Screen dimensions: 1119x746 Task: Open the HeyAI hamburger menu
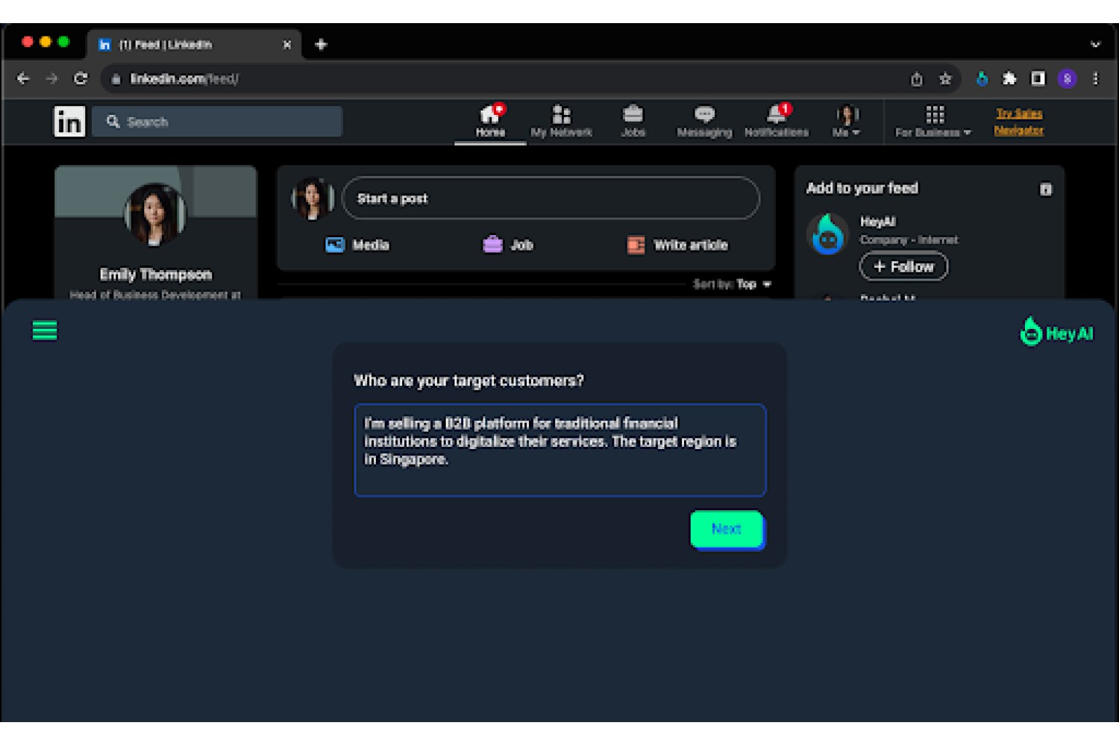pos(45,330)
